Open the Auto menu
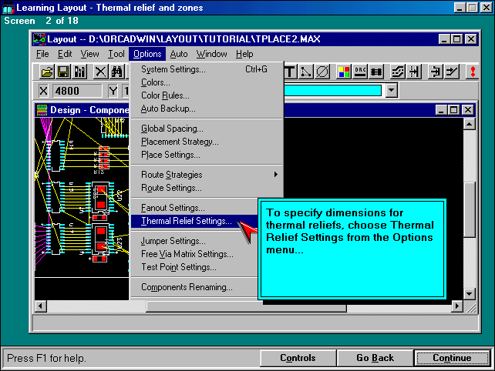 tap(179, 54)
